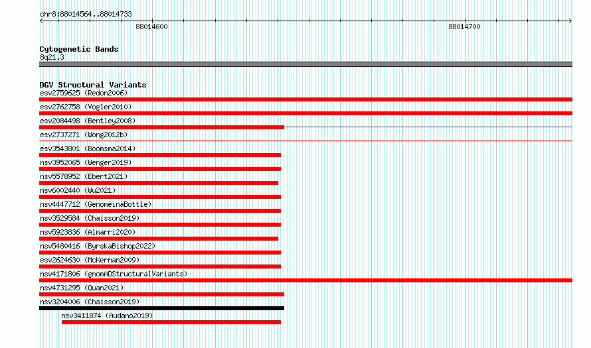
Task: Click the nsv5923836 (Almarri2020) label
Action: tap(88, 232)
